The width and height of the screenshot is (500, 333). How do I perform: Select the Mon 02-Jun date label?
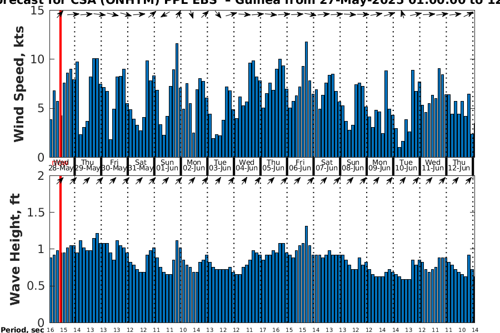(x=194, y=165)
